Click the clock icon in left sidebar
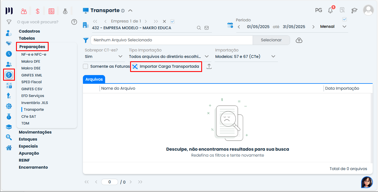The height and width of the screenshot is (192, 378). click(9, 54)
